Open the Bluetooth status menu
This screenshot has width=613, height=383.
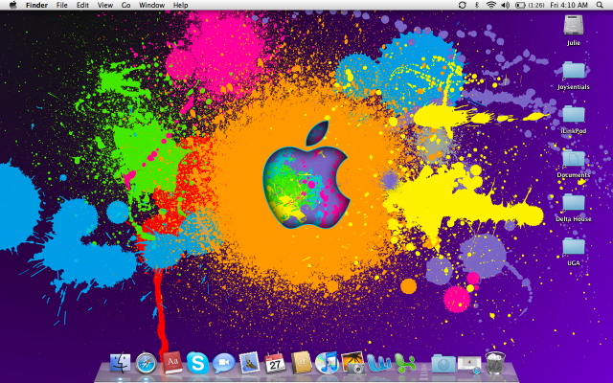tap(477, 5)
